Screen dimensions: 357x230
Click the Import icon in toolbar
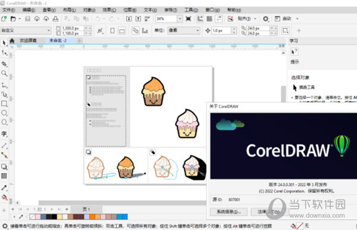pyautogui.click(x=129, y=18)
